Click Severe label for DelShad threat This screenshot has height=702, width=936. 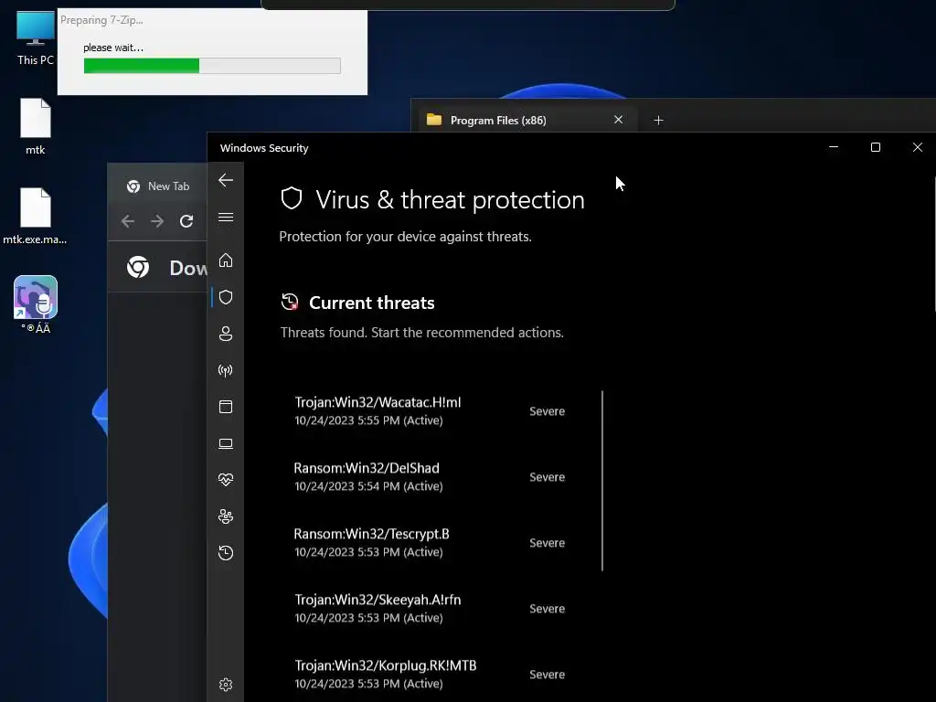tap(547, 477)
